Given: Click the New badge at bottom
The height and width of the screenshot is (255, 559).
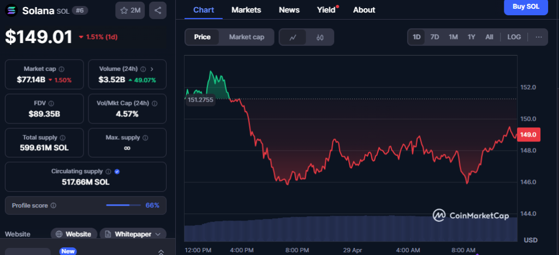Looking at the screenshot, I should click(68, 251).
